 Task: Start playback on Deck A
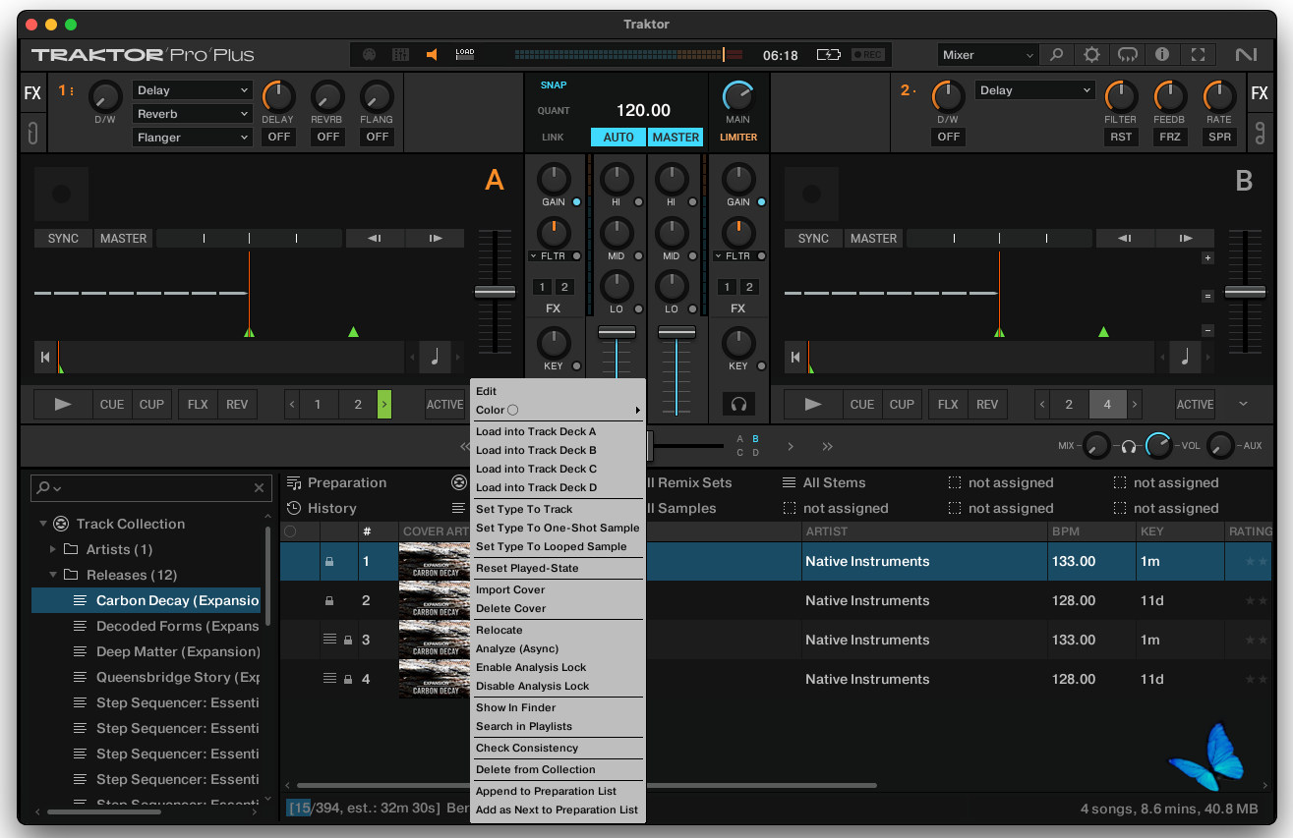pos(63,404)
